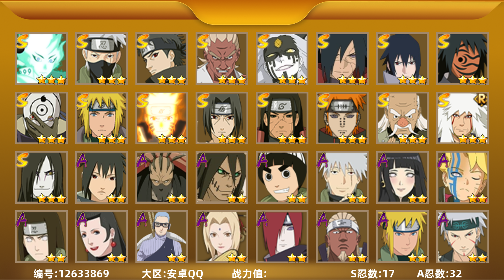Open the blonde woman with forehead diamond
The height and width of the screenshot is (280, 504).
point(222,236)
